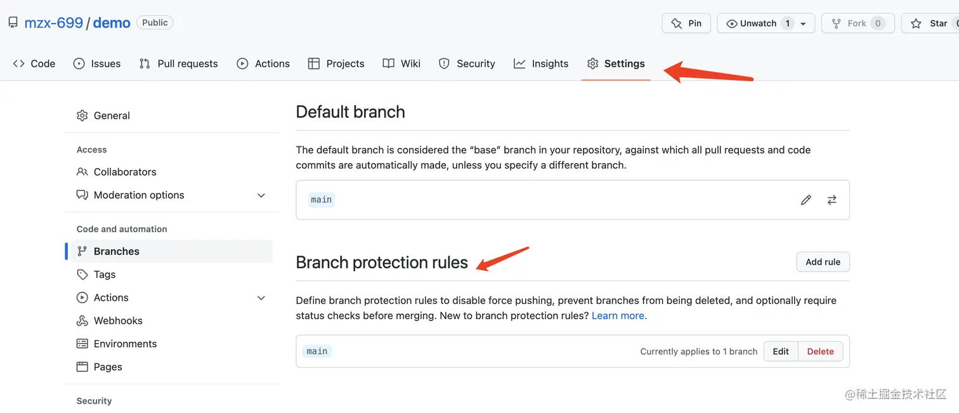
Task: Expand the sidebar Actions chevron
Action: click(x=261, y=298)
